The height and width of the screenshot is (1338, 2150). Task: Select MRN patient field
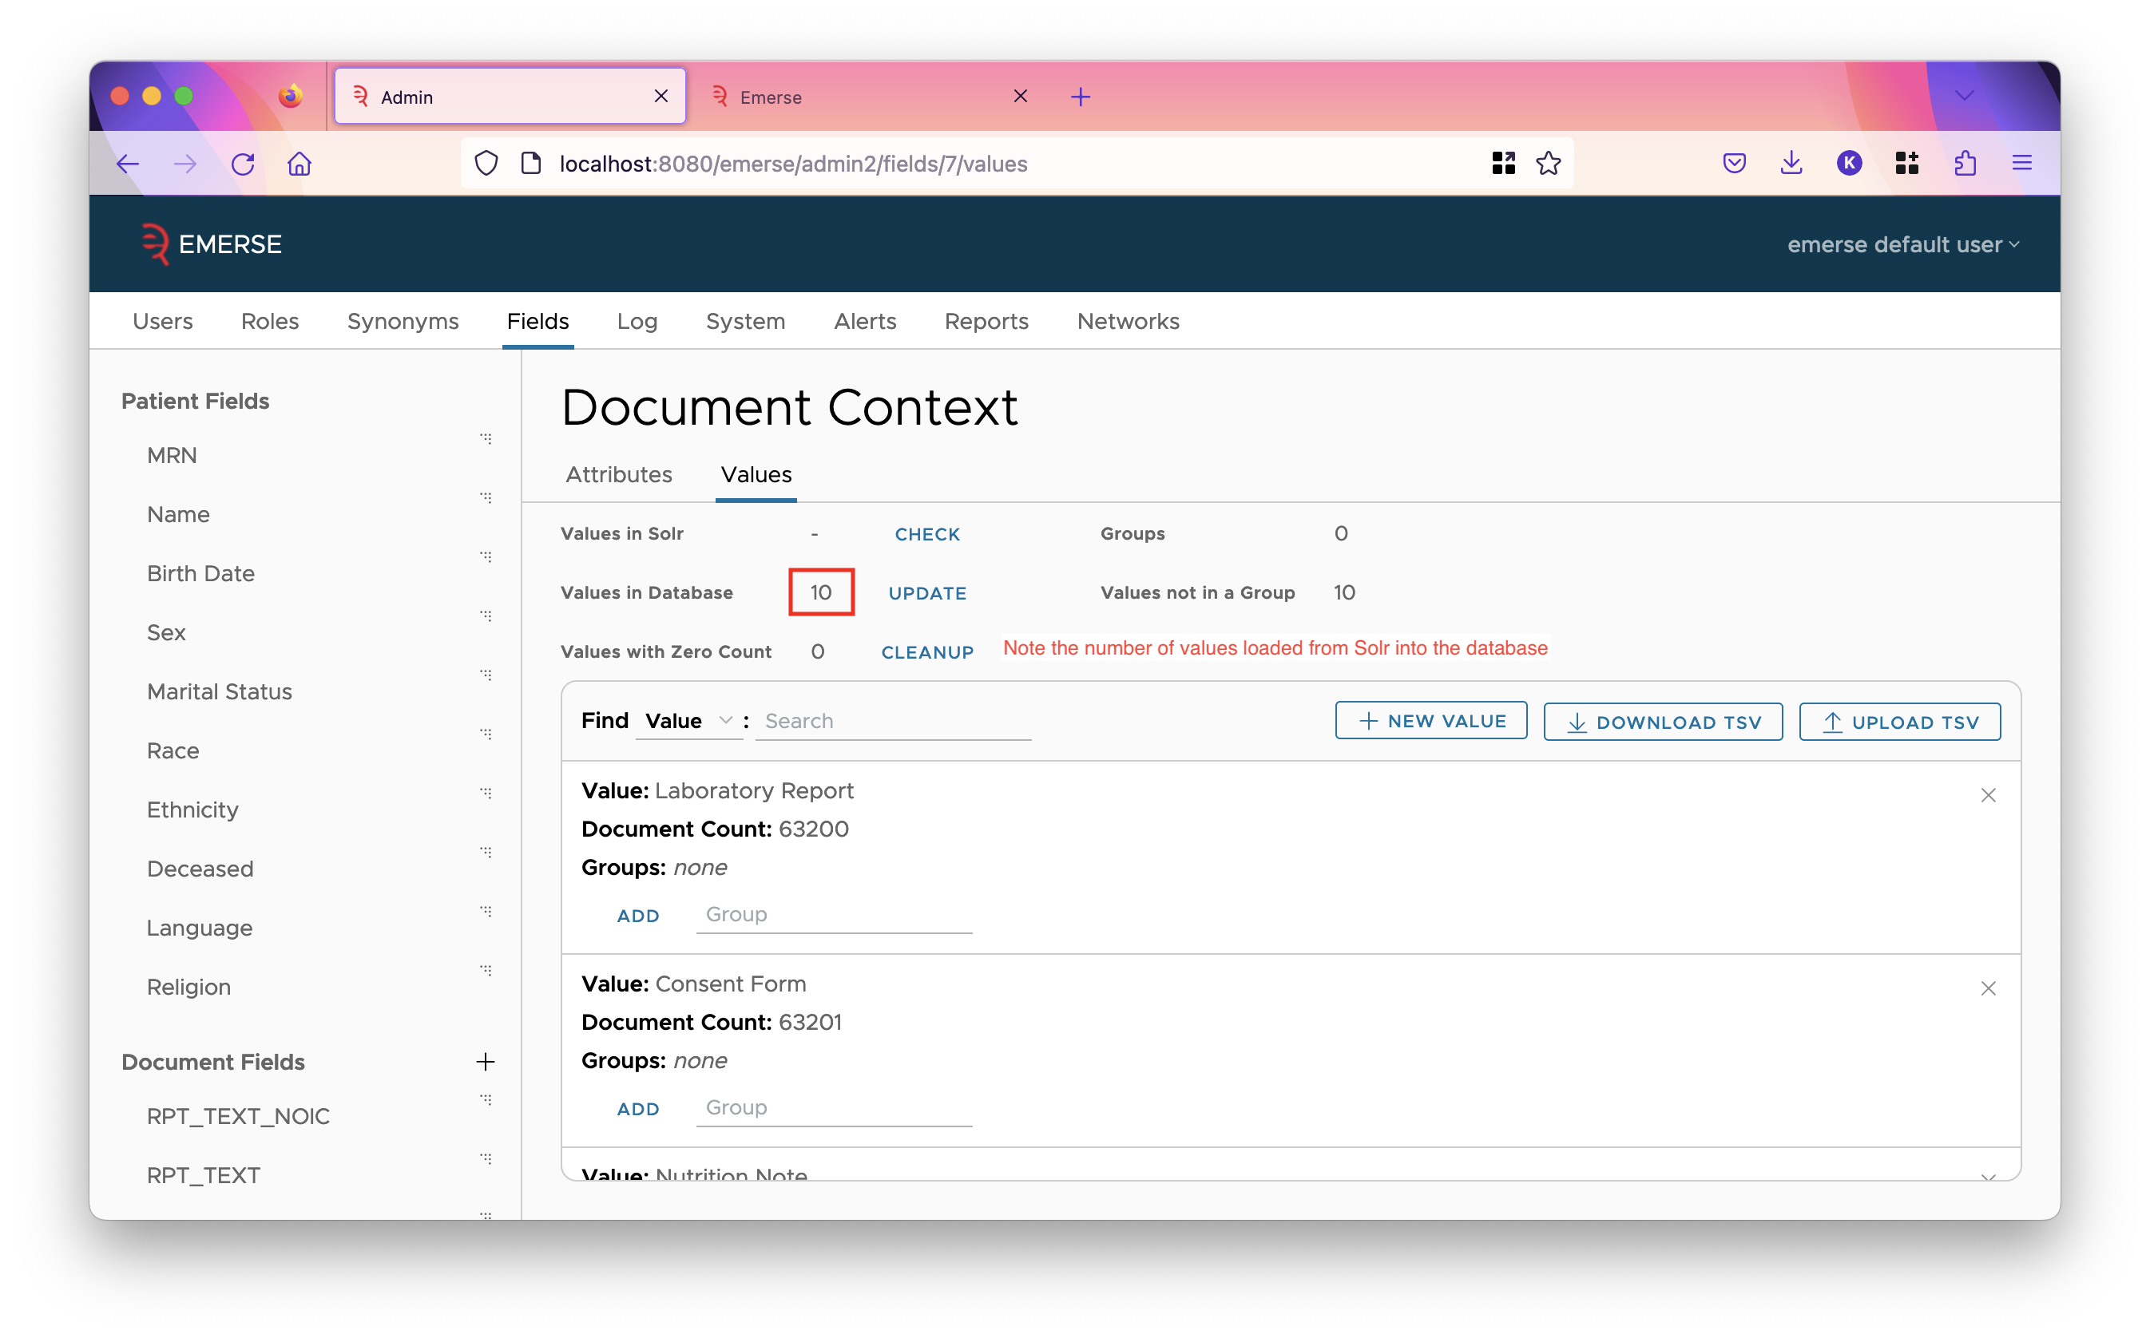(172, 456)
